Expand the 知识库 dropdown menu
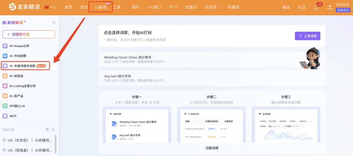The image size is (353, 156). coord(212,7)
